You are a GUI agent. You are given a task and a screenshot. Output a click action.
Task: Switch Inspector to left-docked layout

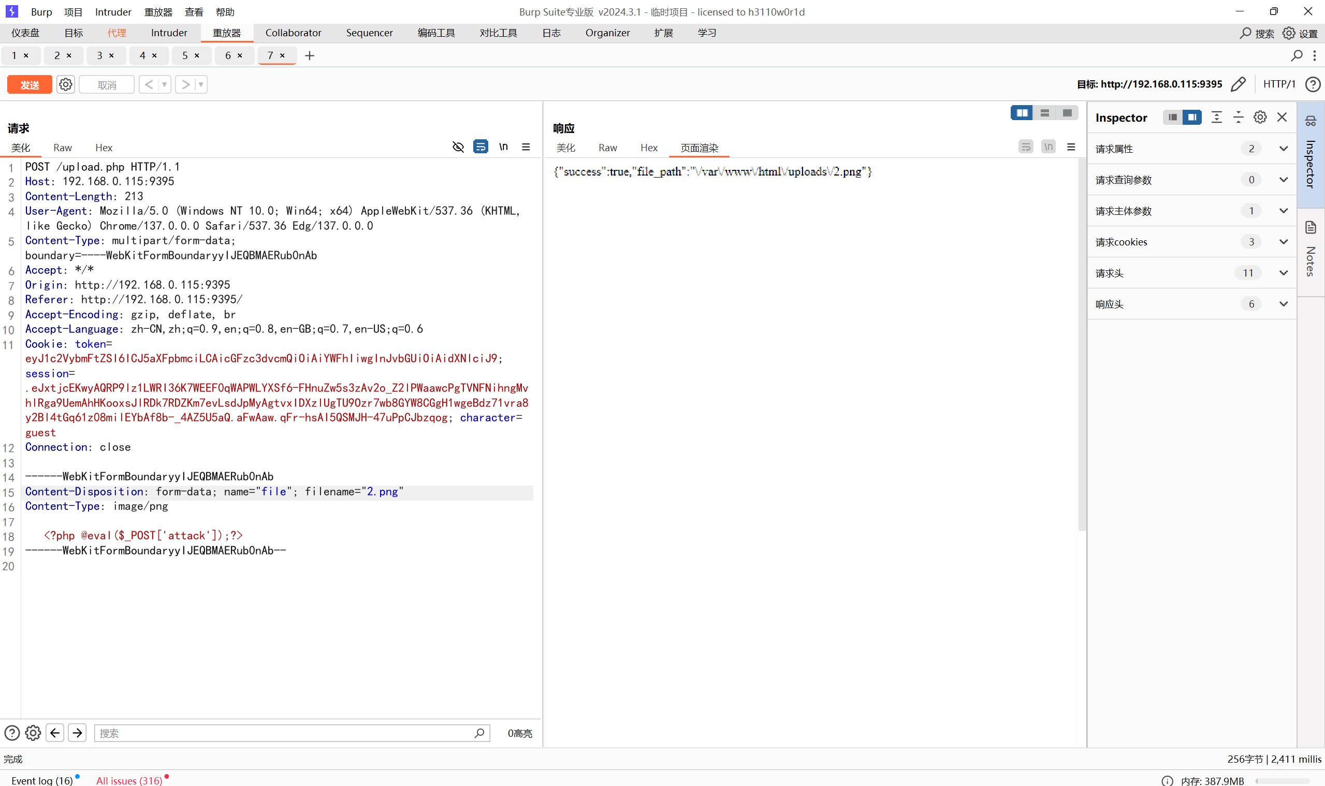tap(1172, 117)
